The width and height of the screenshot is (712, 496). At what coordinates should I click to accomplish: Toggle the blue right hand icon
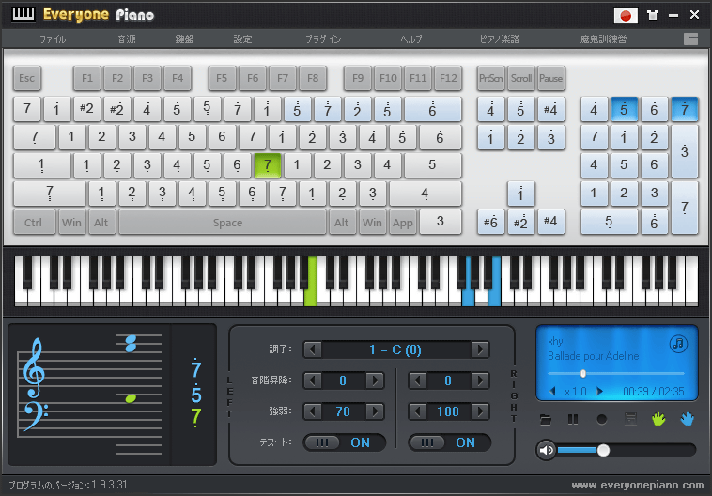pos(687,419)
